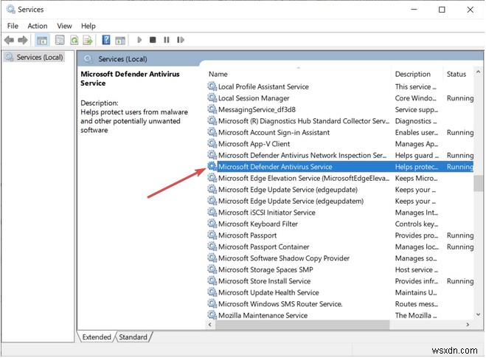Image resolution: width=486 pixels, height=358 pixels.
Task: Open the View menu
Action: pos(64,26)
